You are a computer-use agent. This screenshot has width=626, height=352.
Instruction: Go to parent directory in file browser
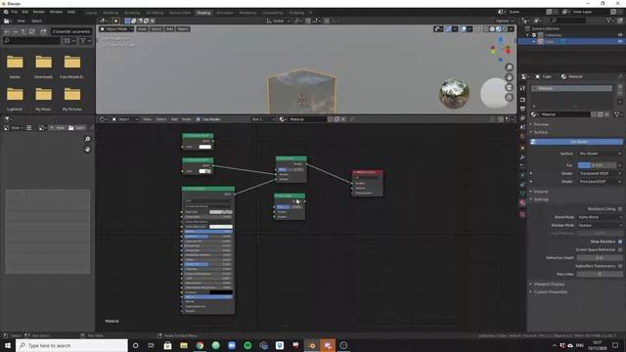point(23,31)
